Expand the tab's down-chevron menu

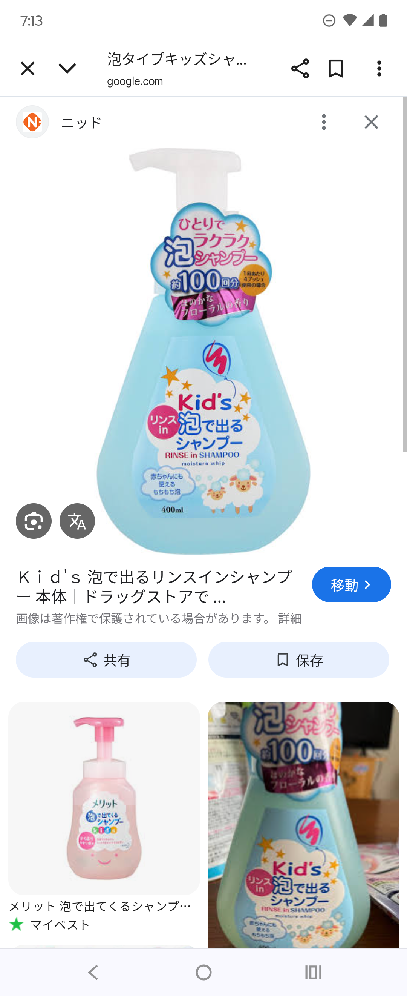(67, 69)
